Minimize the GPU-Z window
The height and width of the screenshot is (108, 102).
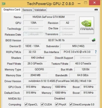[79, 4]
